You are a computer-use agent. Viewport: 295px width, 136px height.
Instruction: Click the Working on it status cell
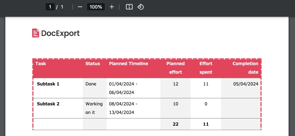tap(94, 108)
